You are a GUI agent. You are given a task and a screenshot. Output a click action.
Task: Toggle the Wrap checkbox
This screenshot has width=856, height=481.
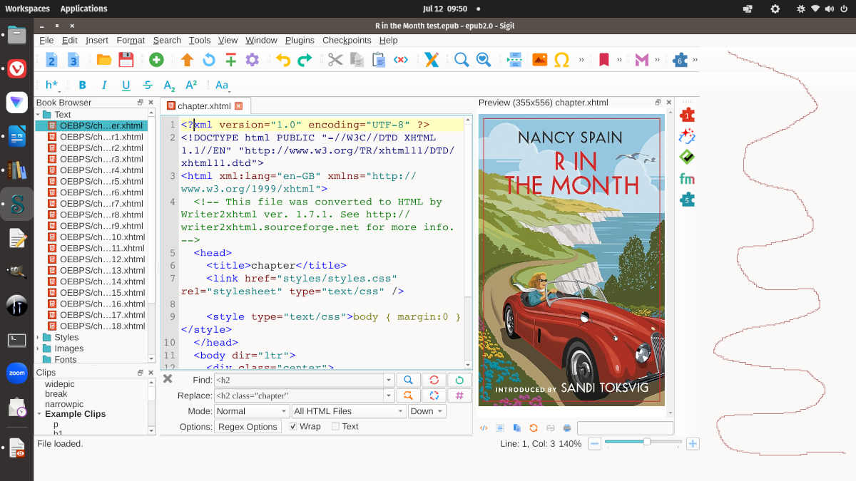pyautogui.click(x=293, y=427)
